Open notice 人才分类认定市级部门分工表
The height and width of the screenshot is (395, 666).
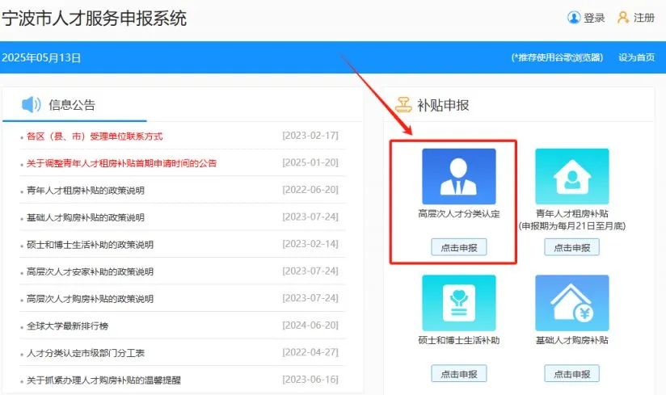[x=86, y=353]
